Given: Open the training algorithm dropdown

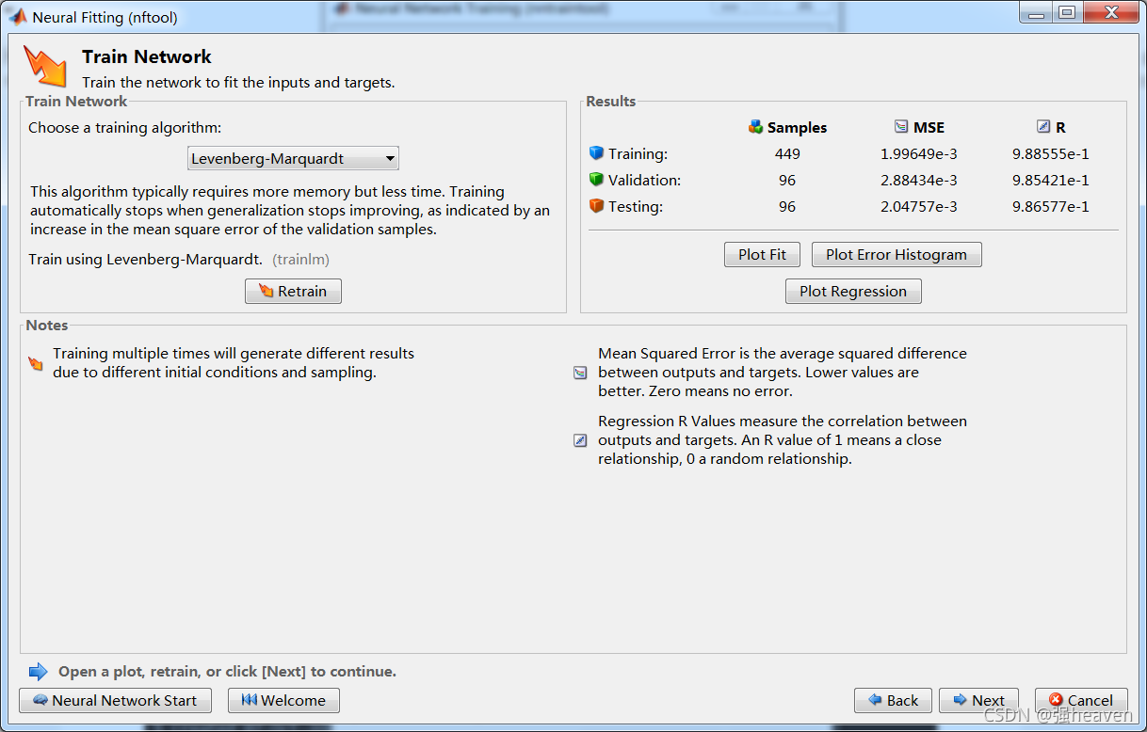Looking at the screenshot, I should [x=293, y=158].
